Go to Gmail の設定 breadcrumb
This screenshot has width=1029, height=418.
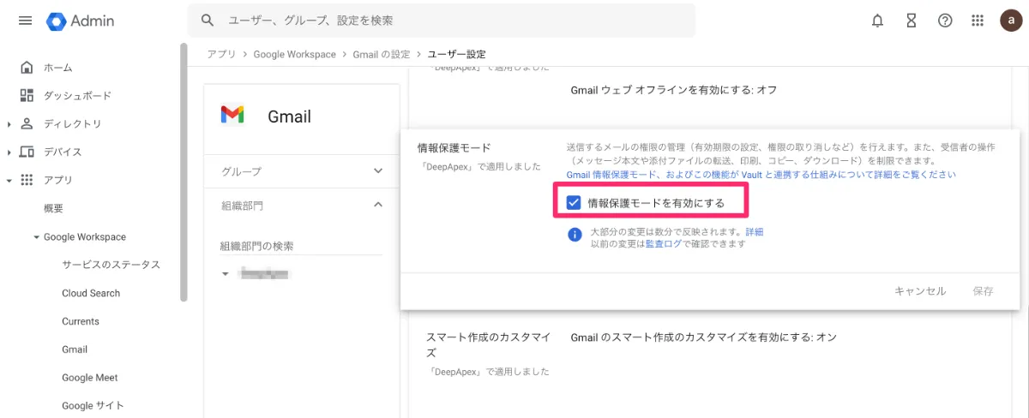(x=382, y=54)
